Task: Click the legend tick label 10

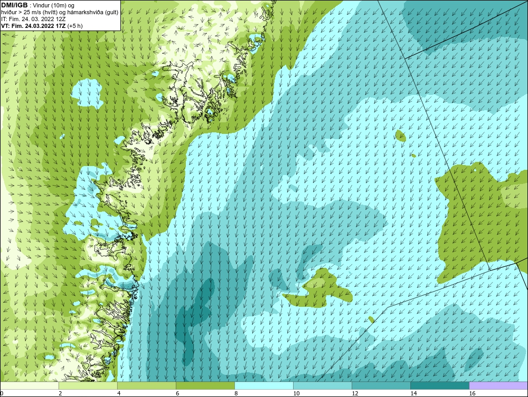Action: tap(296, 393)
